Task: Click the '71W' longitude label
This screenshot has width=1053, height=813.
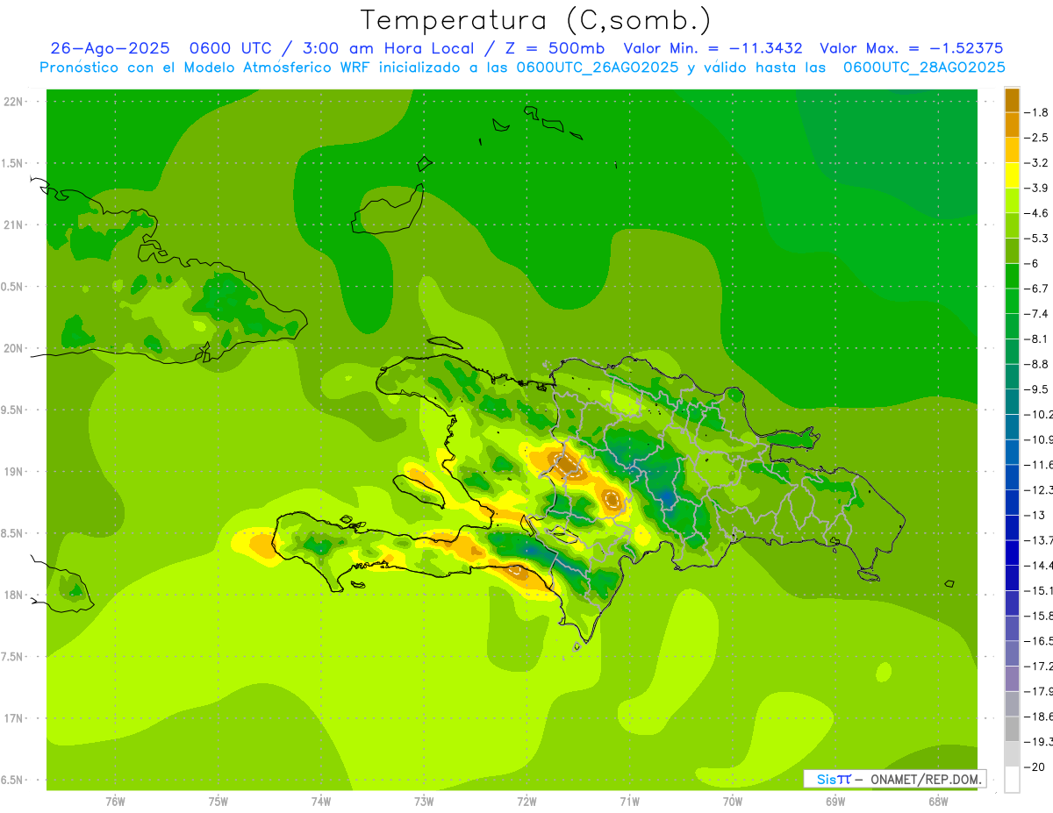Action: (629, 802)
